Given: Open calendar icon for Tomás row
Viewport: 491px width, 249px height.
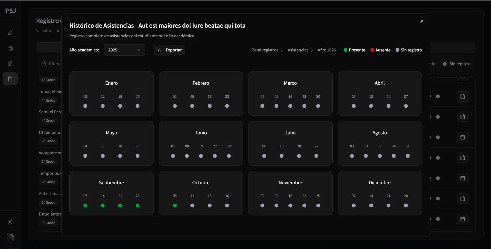Looking at the screenshot, I should pos(462,96).
